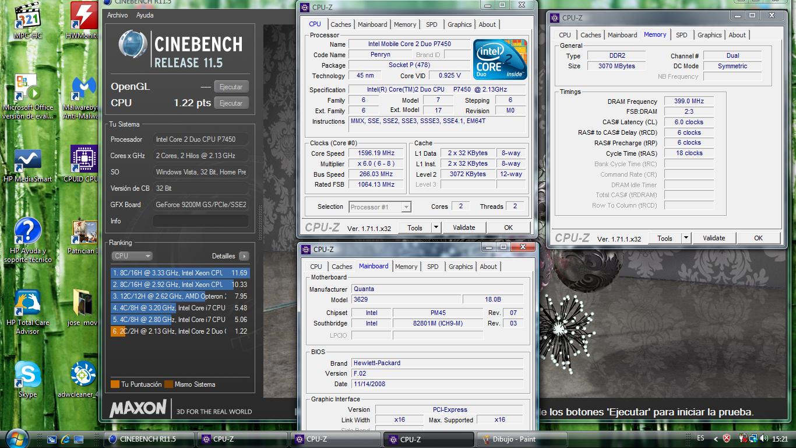Open Tools dropdown arrow in CPU-Z CPU window
Viewport: 796px width, 448px height.
(436, 228)
